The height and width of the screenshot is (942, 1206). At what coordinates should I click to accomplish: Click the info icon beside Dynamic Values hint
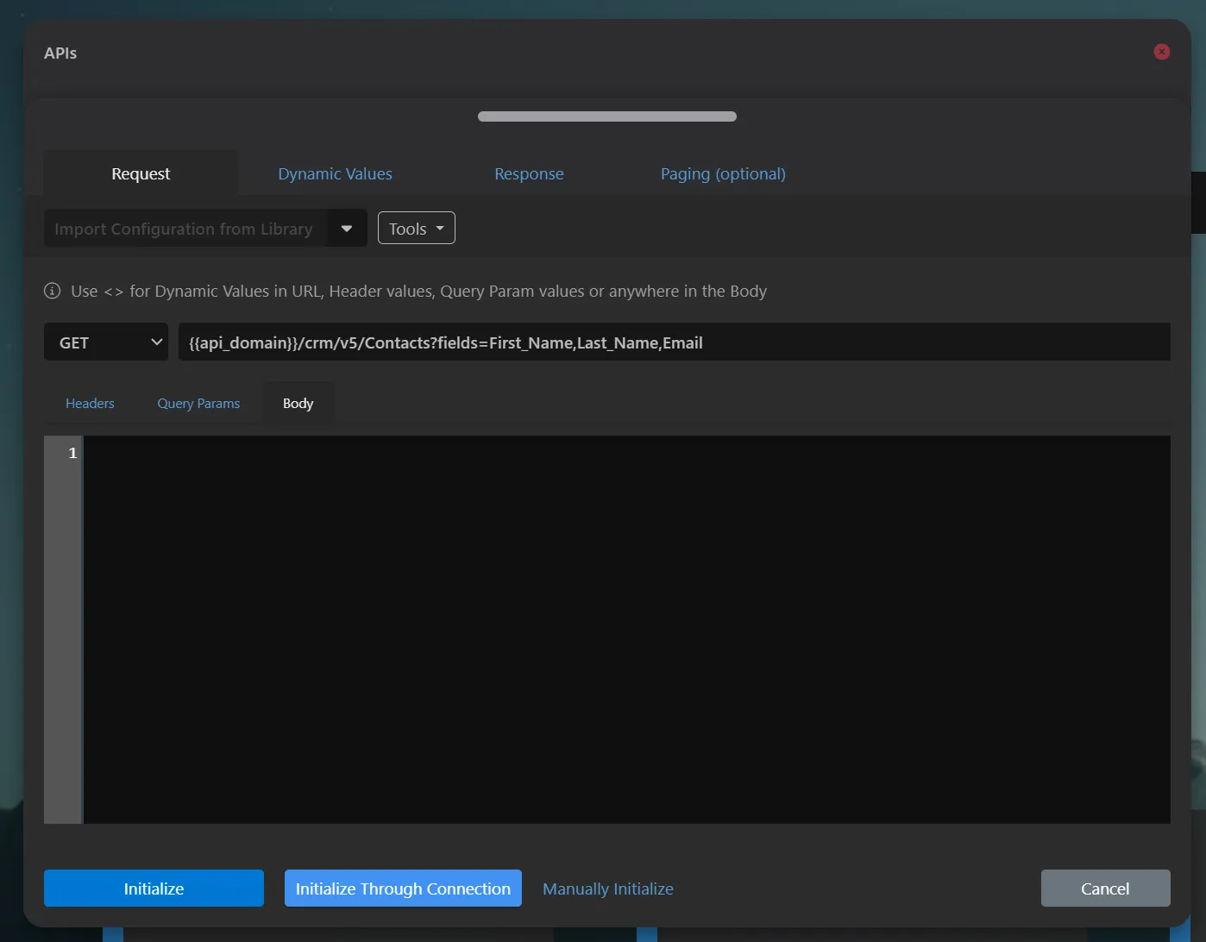(x=53, y=291)
